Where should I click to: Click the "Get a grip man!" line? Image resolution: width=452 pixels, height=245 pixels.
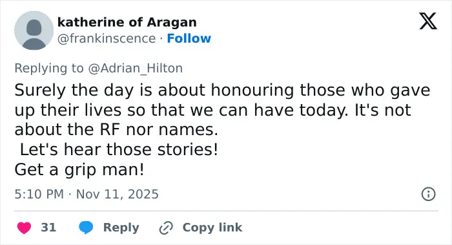pyautogui.click(x=79, y=169)
